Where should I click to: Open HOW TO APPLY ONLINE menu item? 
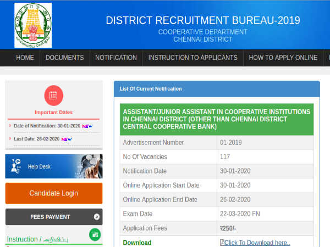click(x=283, y=58)
